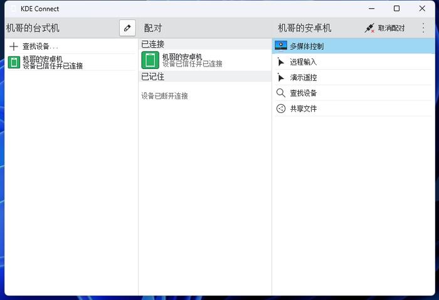This screenshot has height=300, width=439.
Task: Click the 已连接 section header
Action: [x=205, y=45]
